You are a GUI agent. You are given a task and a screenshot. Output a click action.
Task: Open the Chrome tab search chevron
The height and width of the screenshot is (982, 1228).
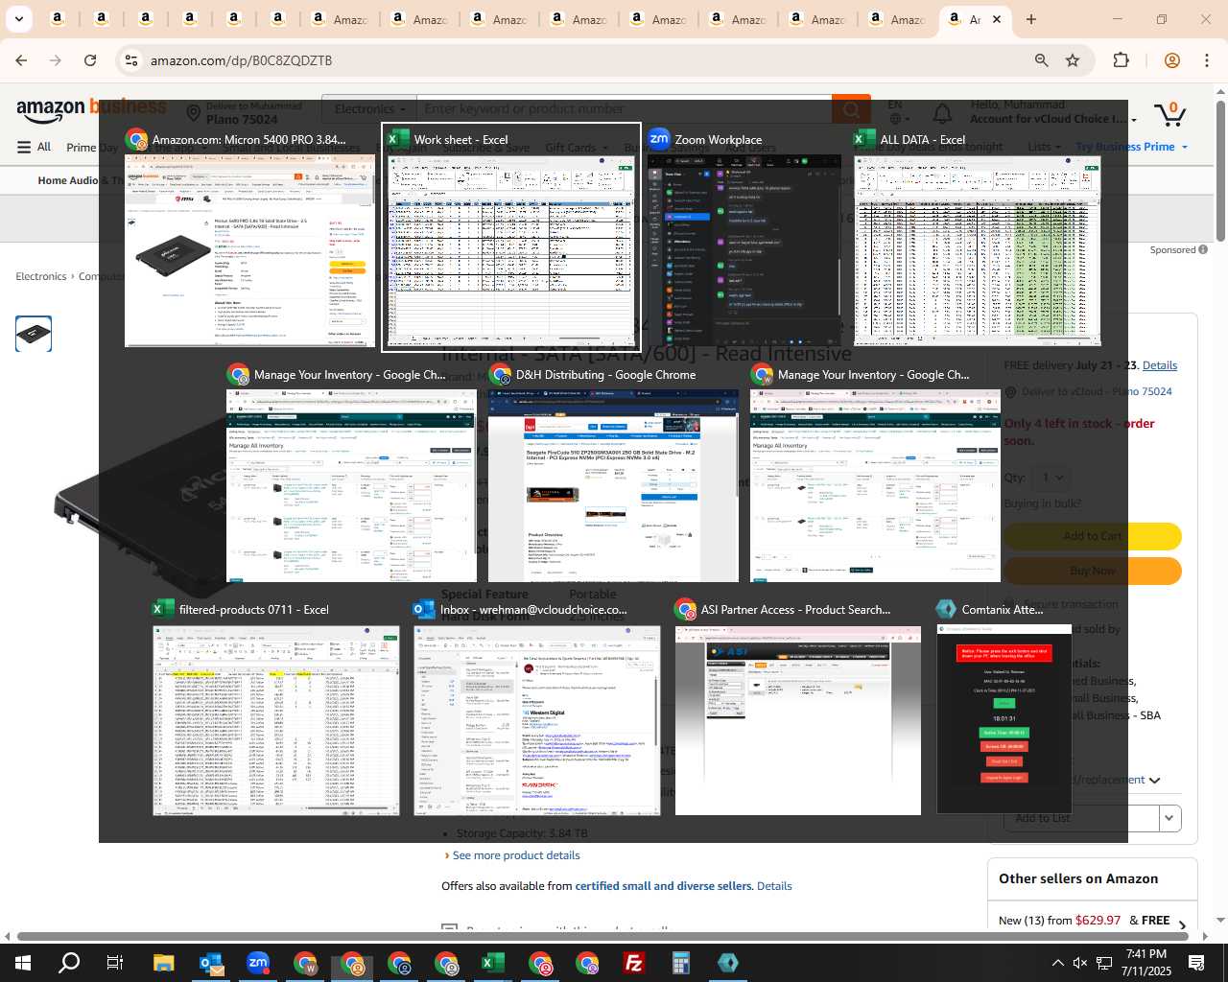pyautogui.click(x=19, y=19)
